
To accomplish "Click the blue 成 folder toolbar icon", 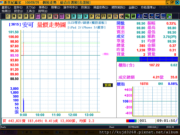I will click(139, 16).
